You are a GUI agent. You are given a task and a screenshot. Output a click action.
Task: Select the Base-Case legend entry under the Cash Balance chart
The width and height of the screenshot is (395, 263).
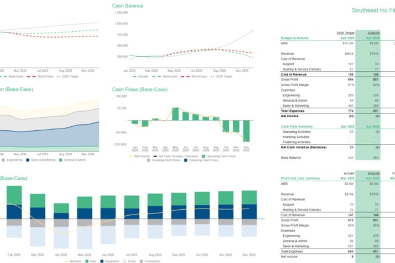(x=165, y=77)
